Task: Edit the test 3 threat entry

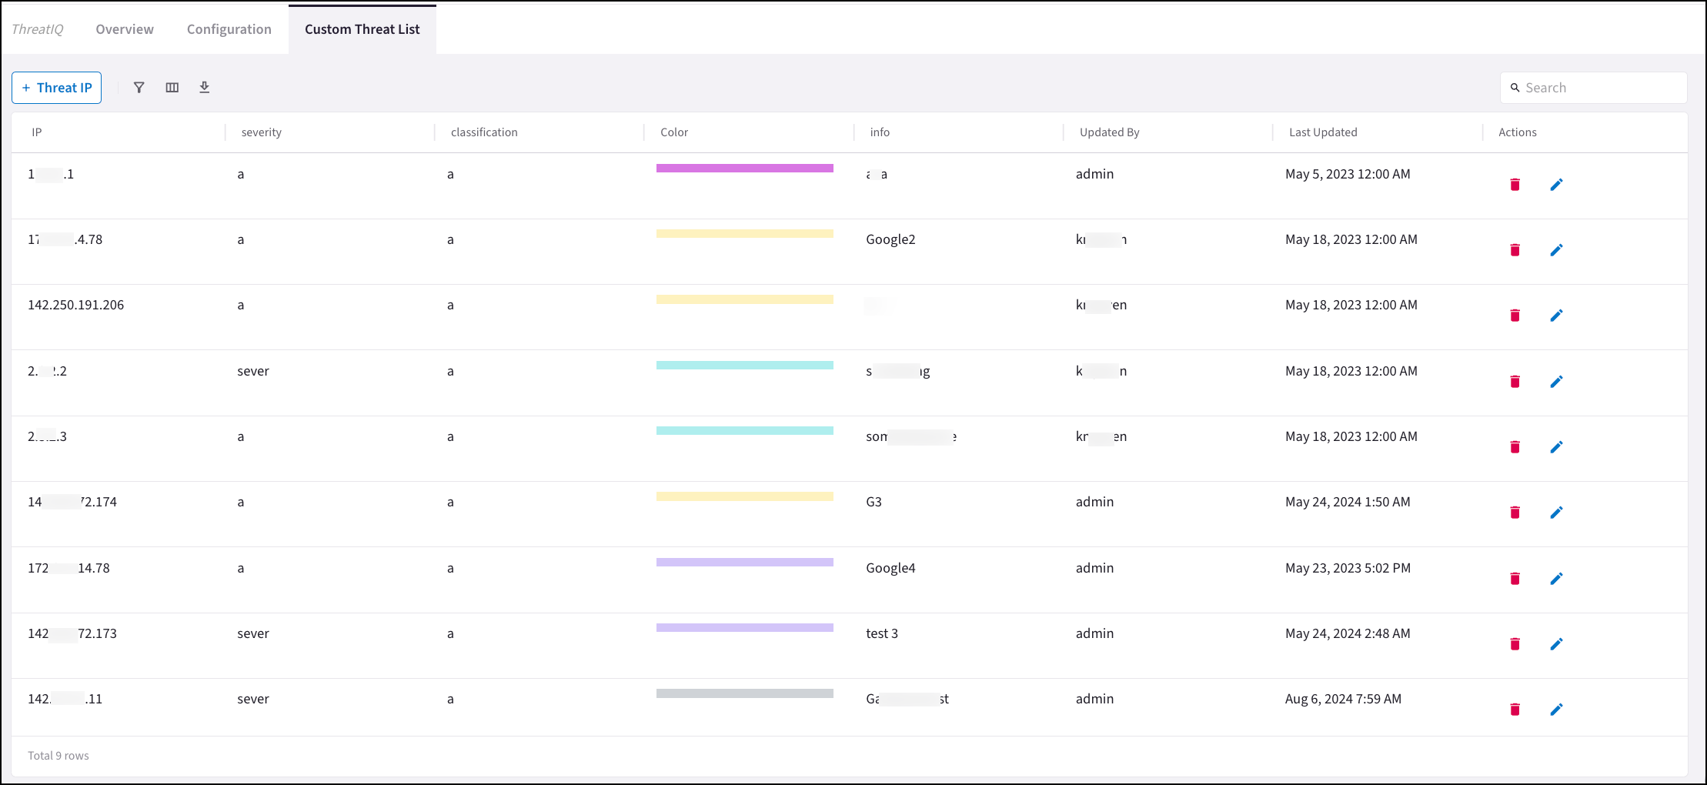Action: pos(1556,644)
